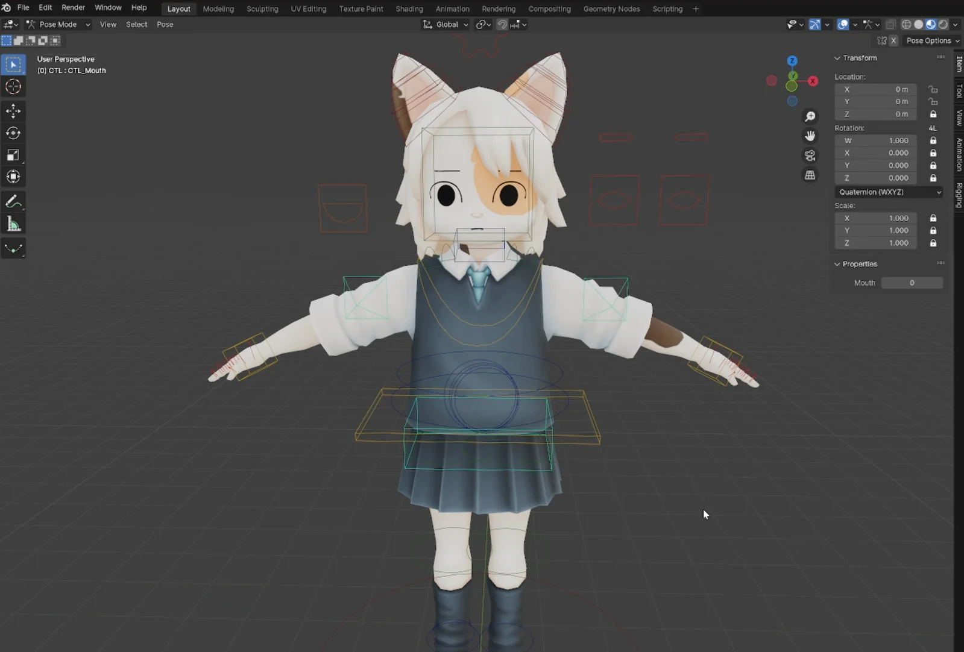This screenshot has height=652, width=964.
Task: Open the editor type dropdown
Action: point(11,24)
